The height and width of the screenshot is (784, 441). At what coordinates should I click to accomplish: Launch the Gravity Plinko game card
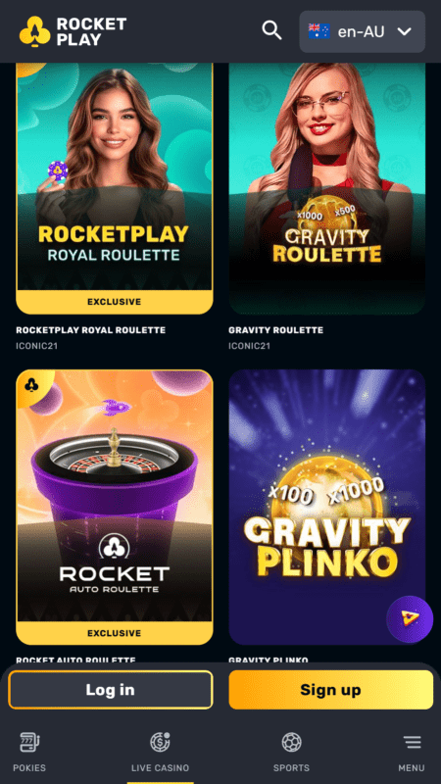point(327,507)
